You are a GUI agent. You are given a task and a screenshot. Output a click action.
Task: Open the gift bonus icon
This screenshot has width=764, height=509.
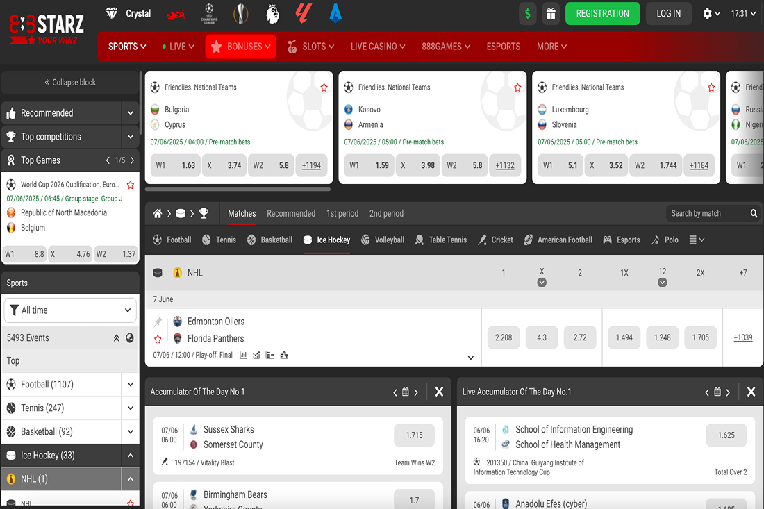tap(551, 14)
